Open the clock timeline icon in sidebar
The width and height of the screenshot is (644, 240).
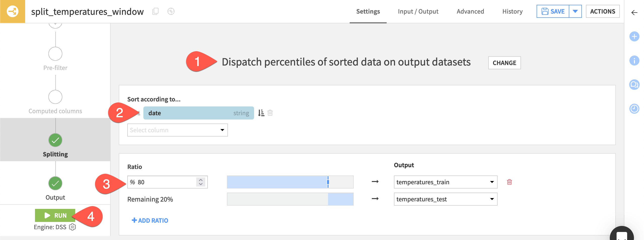(634, 109)
